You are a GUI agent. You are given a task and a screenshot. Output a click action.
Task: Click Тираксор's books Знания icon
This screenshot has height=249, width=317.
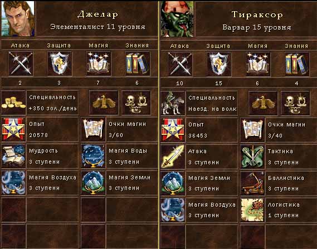(297, 64)
